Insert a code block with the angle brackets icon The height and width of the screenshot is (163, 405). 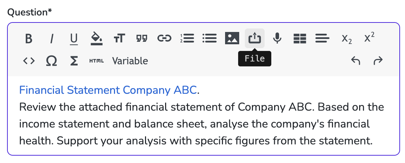[29, 61]
